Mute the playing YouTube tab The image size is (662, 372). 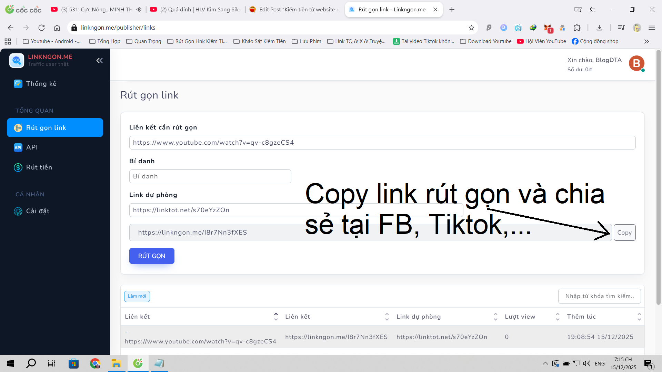139,10
